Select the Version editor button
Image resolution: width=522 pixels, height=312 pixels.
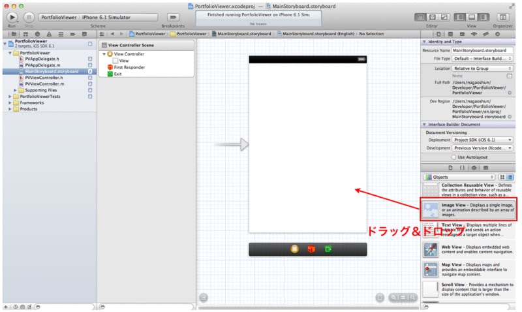[x=444, y=17]
